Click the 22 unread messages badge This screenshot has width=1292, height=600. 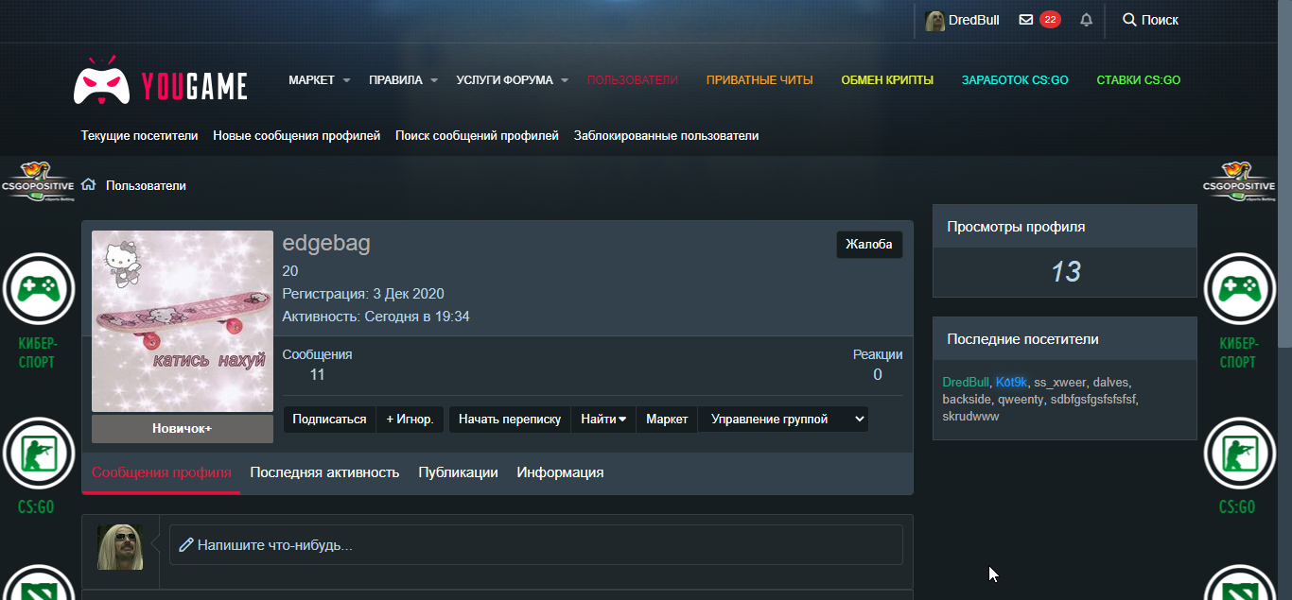(1050, 20)
